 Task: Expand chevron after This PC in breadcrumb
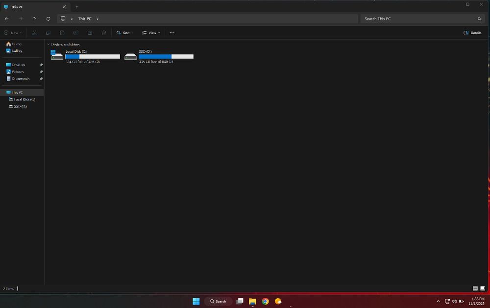pos(98,19)
